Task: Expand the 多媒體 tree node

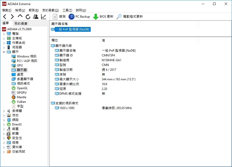Action: pyautogui.click(x=4, y=111)
